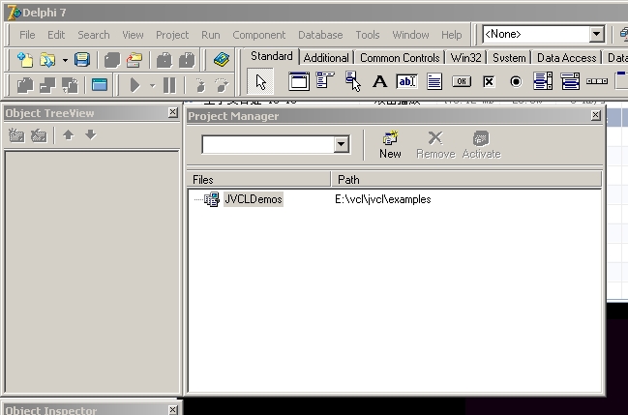
Task: Pick the Memo component icon
Action: click(x=434, y=82)
